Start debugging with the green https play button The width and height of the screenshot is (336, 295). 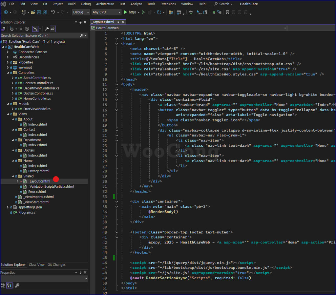126,12
